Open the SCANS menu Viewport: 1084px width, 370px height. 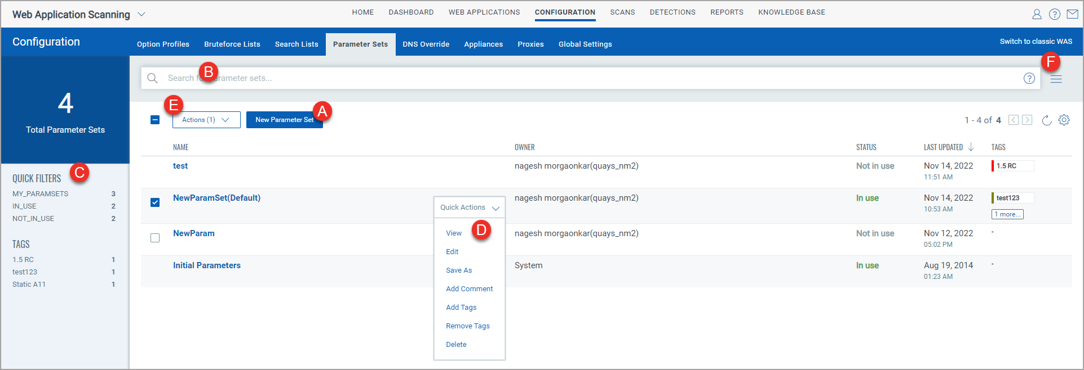pos(622,12)
